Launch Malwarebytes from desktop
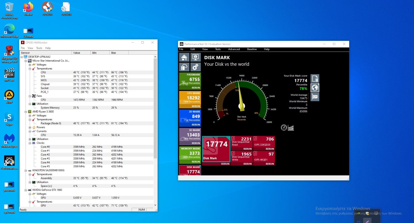This screenshot has height=223, width=414. click(9, 141)
